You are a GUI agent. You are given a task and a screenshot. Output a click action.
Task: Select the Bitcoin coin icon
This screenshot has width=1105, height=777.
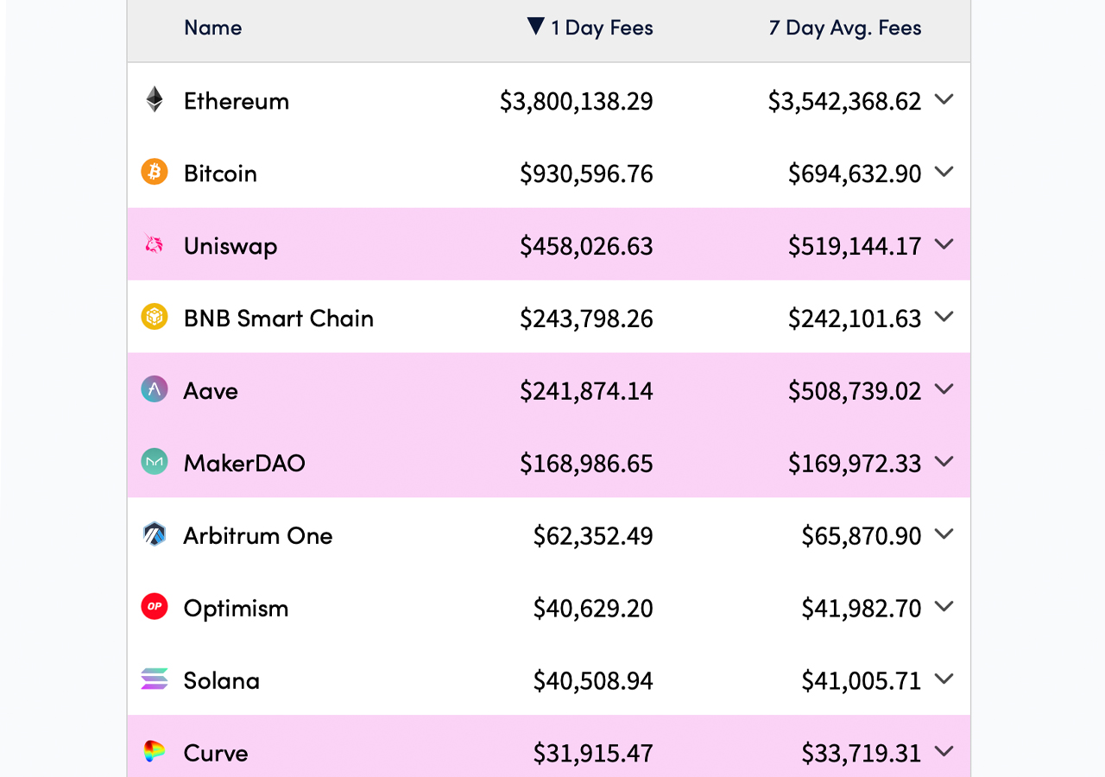click(x=154, y=172)
